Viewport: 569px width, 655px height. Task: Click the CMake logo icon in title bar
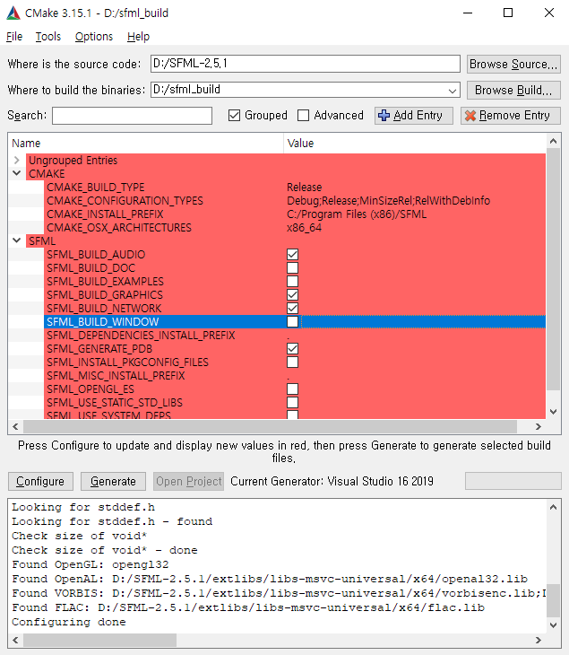[13, 13]
